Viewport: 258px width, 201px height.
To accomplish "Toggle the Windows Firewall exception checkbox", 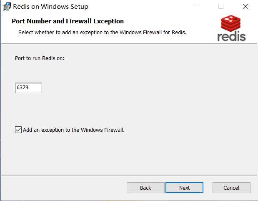I will point(18,130).
